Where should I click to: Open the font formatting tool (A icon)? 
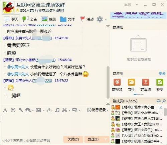[5, 110]
